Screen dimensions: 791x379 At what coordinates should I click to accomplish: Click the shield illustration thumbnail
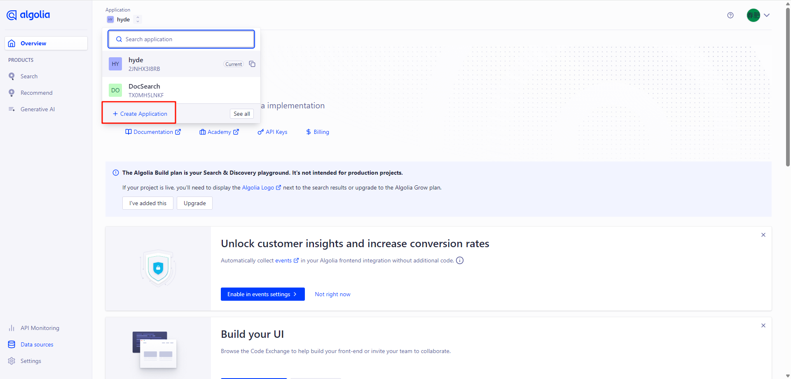[158, 268]
